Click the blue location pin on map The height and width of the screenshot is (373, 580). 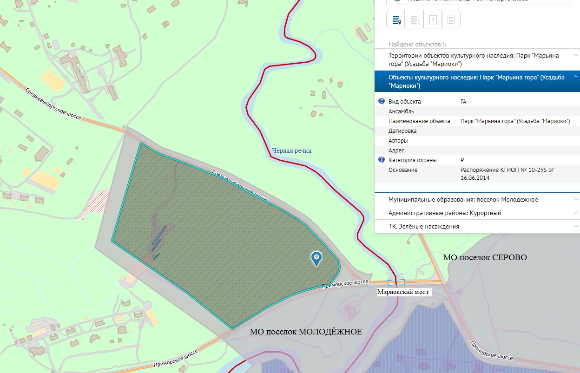click(x=316, y=258)
